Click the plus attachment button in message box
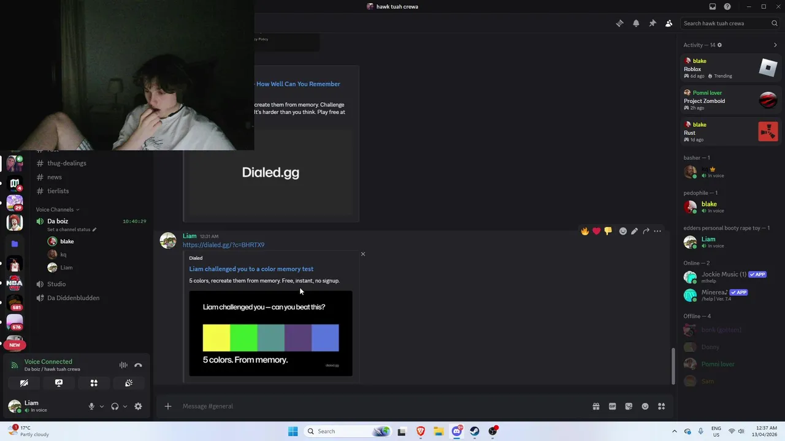 coord(167,406)
